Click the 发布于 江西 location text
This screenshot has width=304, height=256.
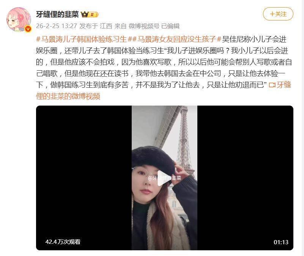coord(96,26)
